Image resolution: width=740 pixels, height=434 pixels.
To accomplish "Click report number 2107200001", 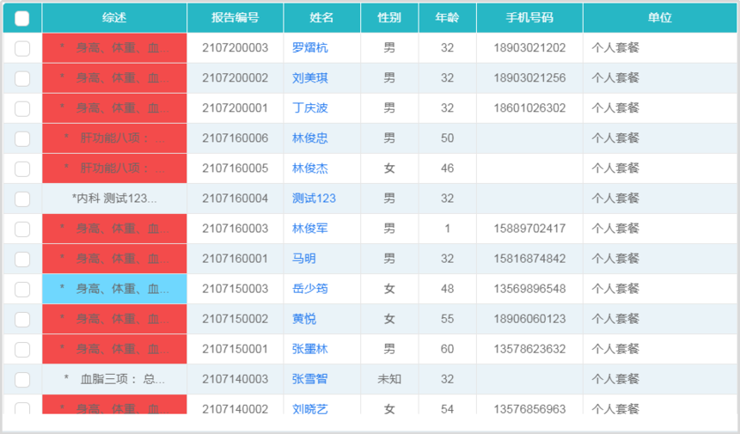I will [235, 108].
